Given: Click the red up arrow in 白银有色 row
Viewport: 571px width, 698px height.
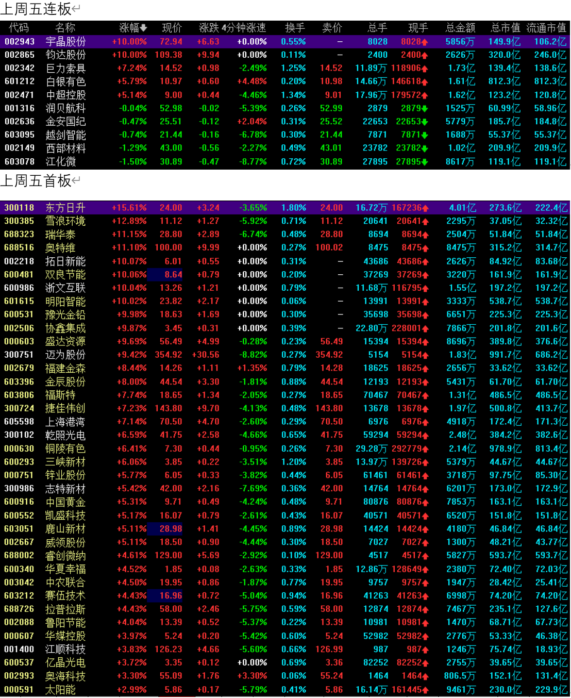Looking at the screenshot, I should [x=425, y=81].
